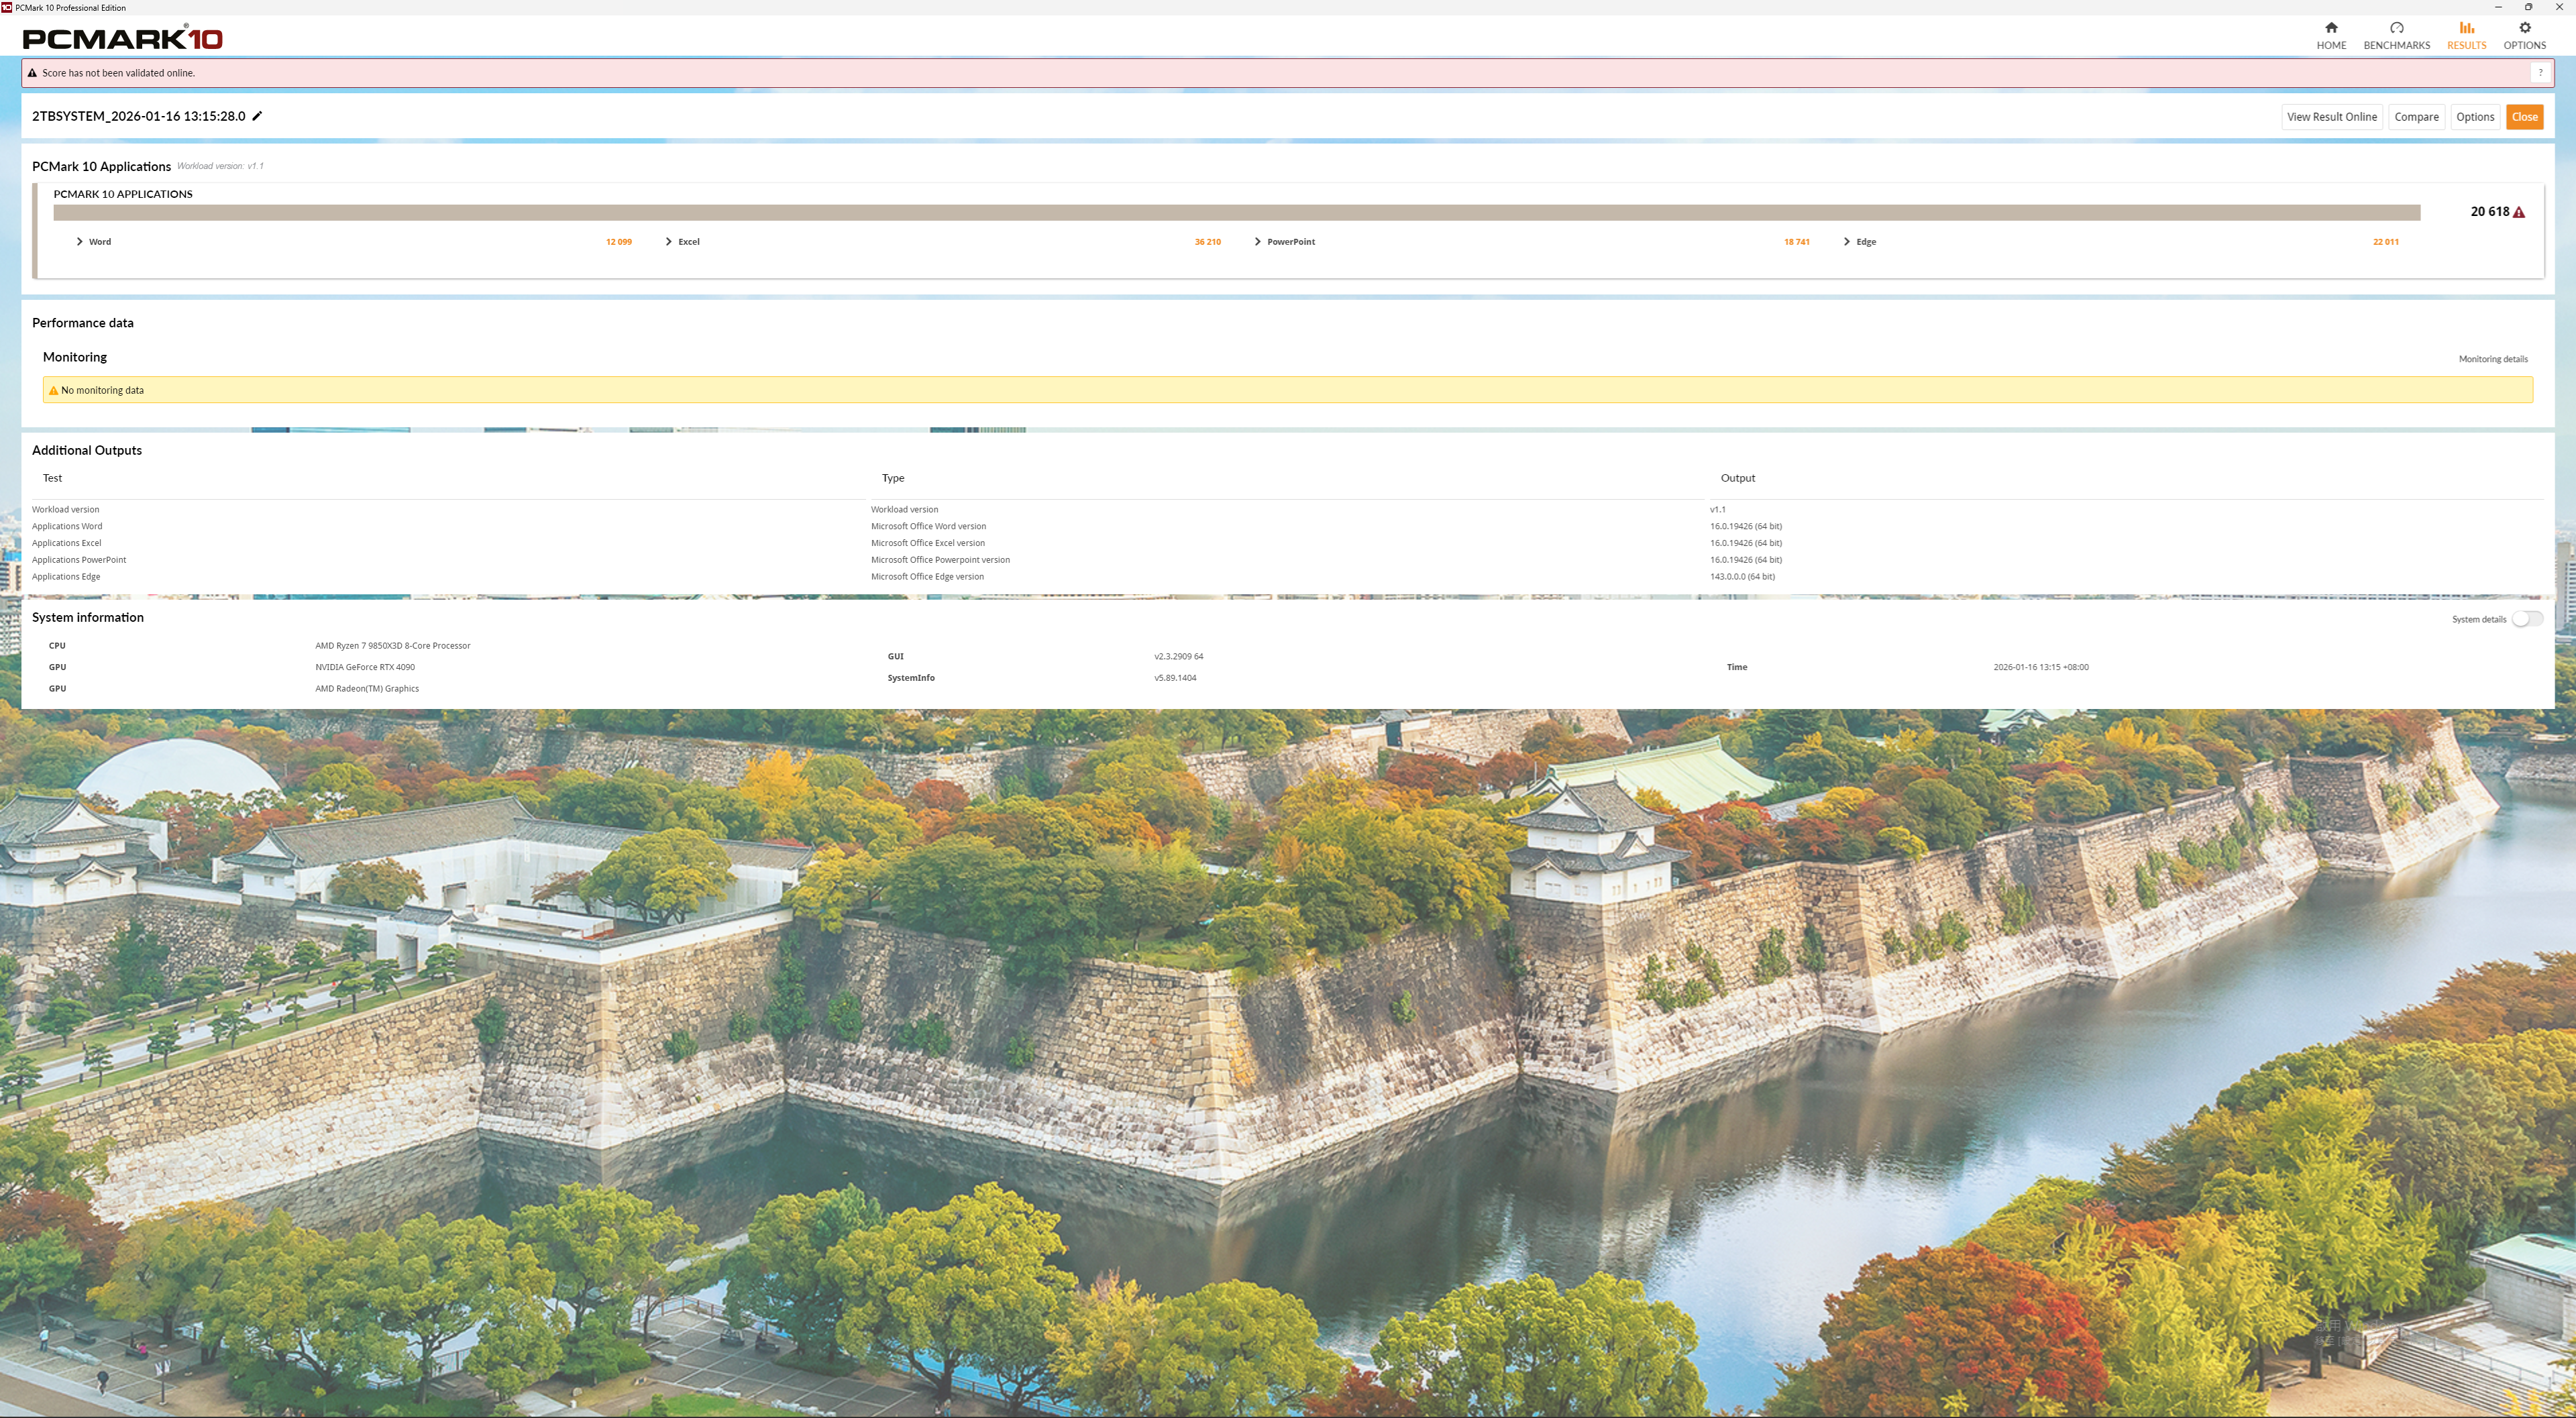Viewport: 2576px width, 1418px height.
Task: Expand the Word score chevron
Action: tap(79, 242)
